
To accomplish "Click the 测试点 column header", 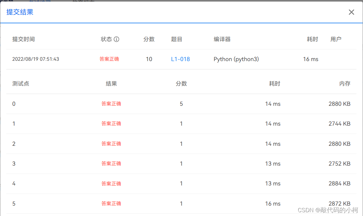I will [20, 83].
